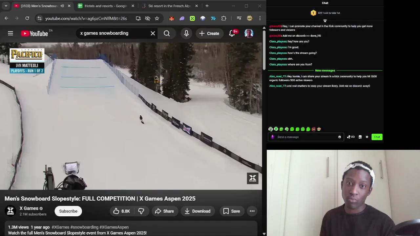420x236 pixels.
Task: Click the crossed-out eye icon in the address bar
Action: pyautogui.click(x=148, y=18)
